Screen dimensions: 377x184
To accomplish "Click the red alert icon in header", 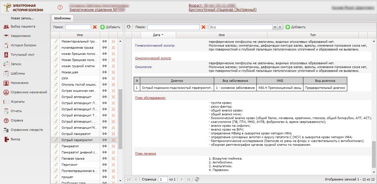I will click(x=60, y=7).
